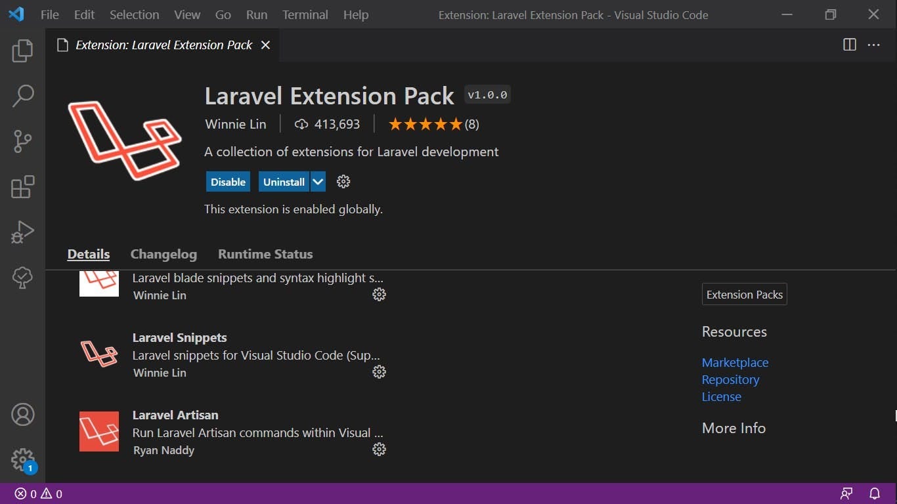Screen dimensions: 897x504
Task: Click the gear next to Uninstall button
Action: click(343, 182)
